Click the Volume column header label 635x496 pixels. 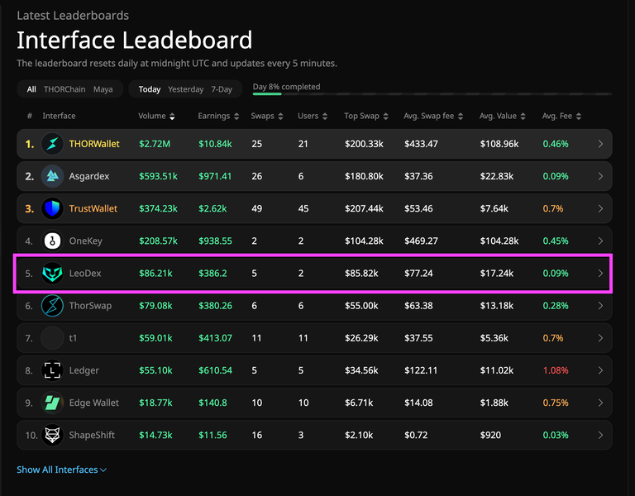(152, 116)
